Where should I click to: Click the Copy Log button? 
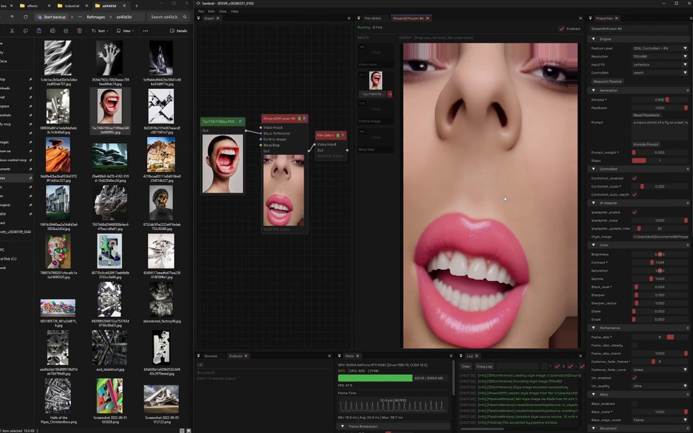coord(484,366)
